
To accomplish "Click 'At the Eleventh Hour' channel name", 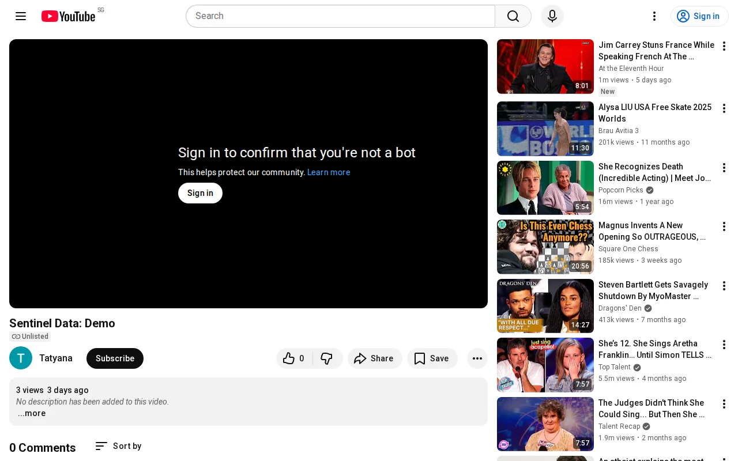I will tap(631, 69).
